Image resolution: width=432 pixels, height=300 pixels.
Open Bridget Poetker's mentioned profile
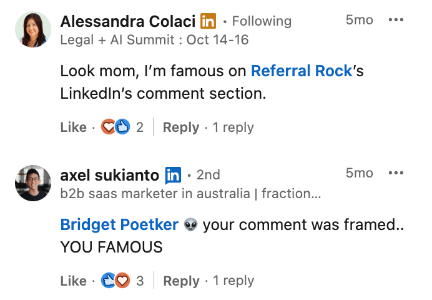[119, 225]
